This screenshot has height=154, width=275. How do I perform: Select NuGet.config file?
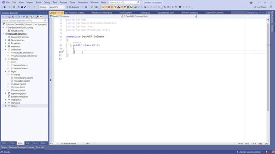(17, 31)
